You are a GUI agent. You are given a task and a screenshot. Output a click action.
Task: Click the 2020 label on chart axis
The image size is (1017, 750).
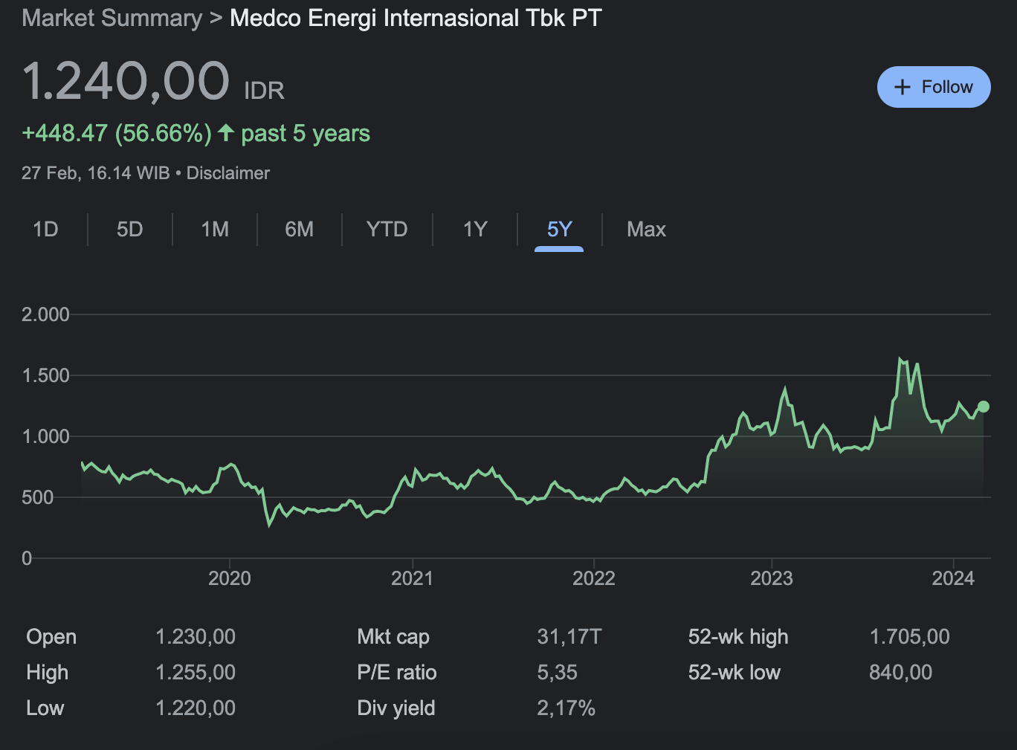tap(229, 578)
